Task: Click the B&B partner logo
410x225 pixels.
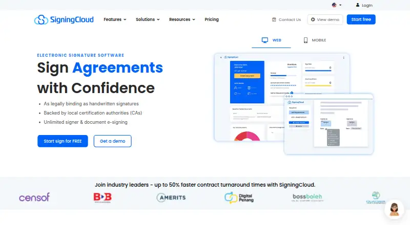Action: click(x=102, y=197)
